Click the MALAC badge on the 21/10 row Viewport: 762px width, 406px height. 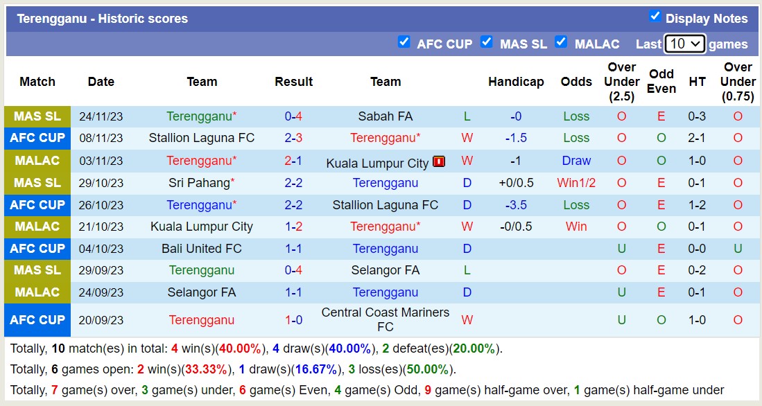37,227
